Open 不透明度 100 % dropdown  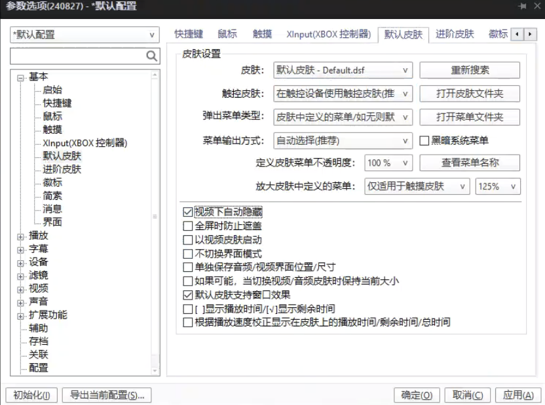tap(388, 163)
